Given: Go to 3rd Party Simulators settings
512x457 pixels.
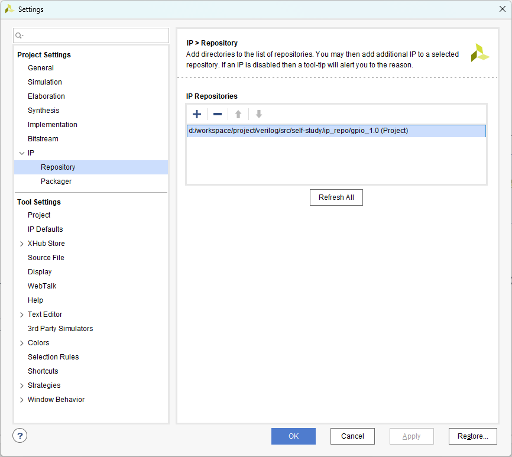Looking at the screenshot, I should tap(60, 329).
